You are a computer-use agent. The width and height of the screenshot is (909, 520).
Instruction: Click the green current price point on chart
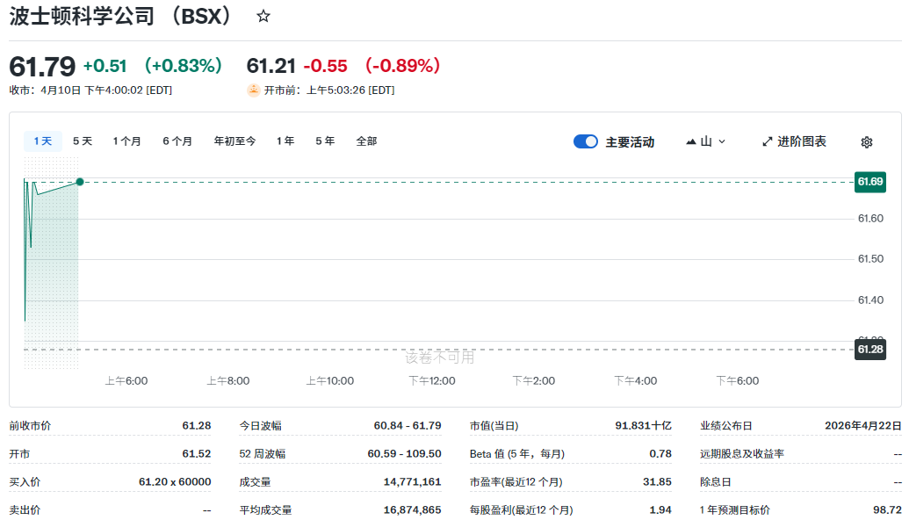point(80,182)
